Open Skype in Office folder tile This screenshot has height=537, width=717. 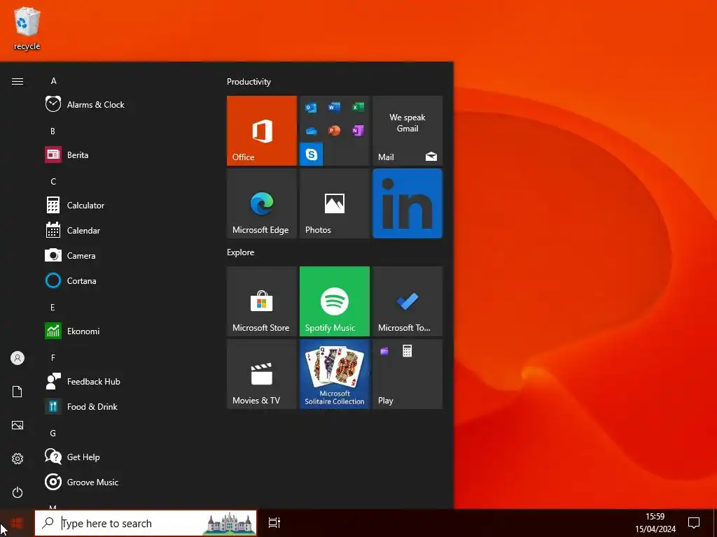coord(312,154)
